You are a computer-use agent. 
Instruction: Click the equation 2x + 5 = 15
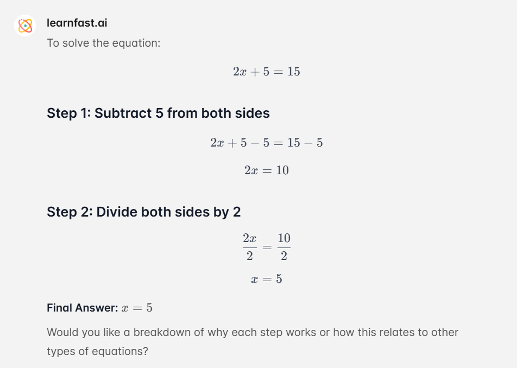(x=267, y=72)
